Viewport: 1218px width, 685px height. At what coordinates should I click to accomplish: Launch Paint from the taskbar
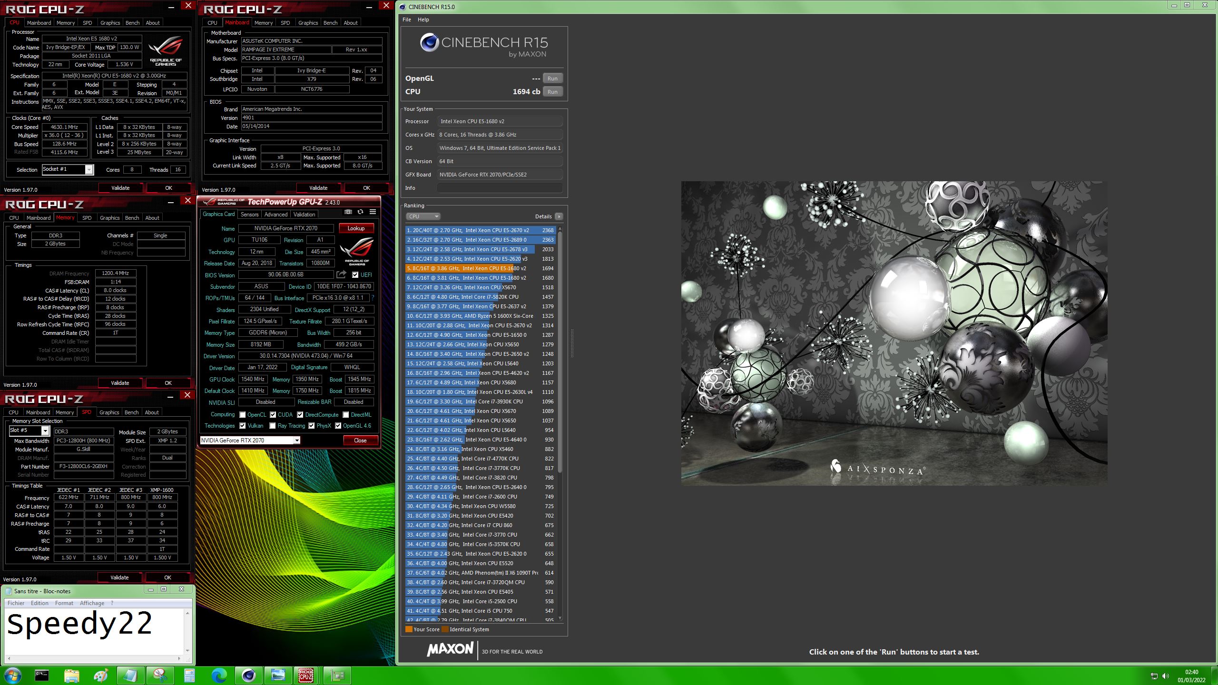[x=101, y=675]
